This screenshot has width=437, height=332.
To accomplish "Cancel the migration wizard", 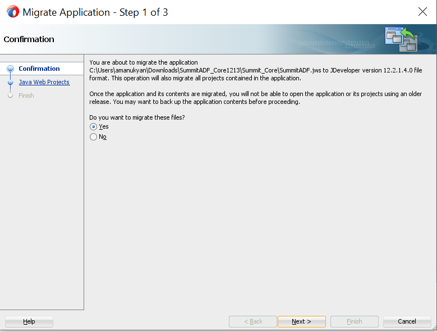I will pos(407,321).
